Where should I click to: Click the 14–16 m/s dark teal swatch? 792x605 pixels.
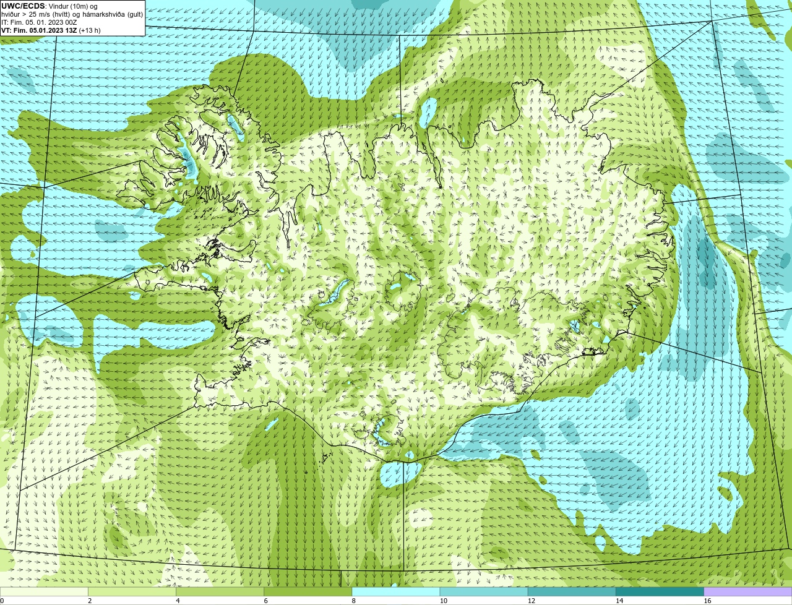tap(660, 592)
